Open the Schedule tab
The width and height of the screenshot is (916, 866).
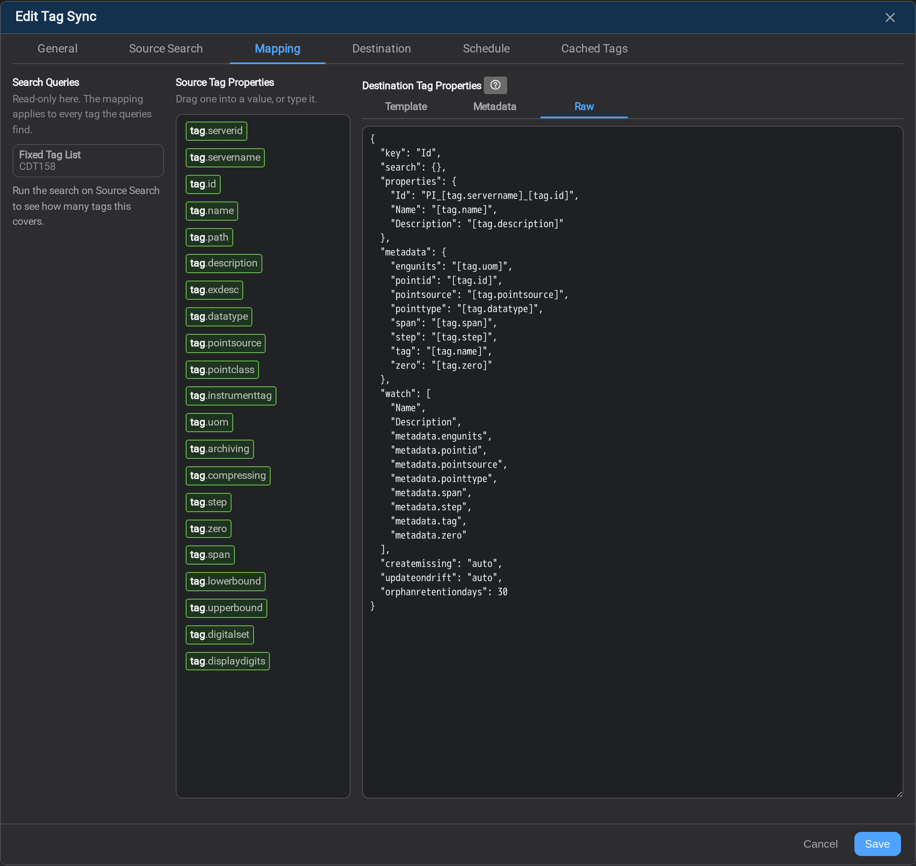tap(486, 48)
